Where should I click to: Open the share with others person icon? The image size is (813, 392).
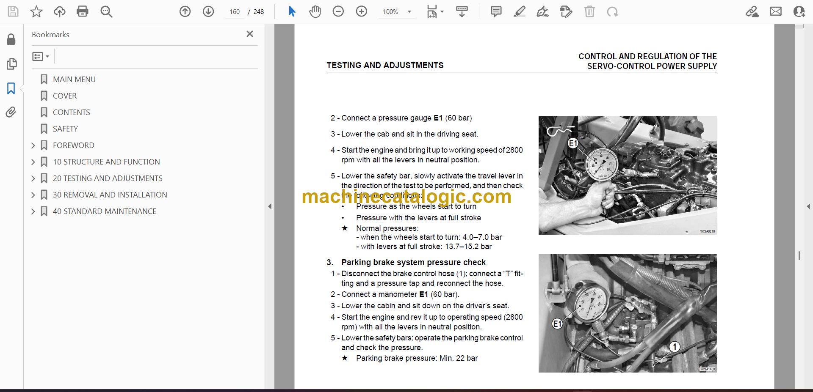pyautogui.click(x=799, y=11)
